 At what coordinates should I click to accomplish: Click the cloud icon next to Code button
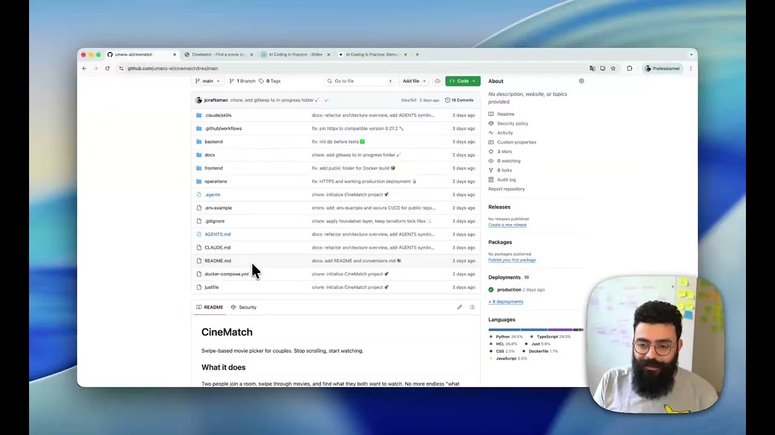[437, 81]
